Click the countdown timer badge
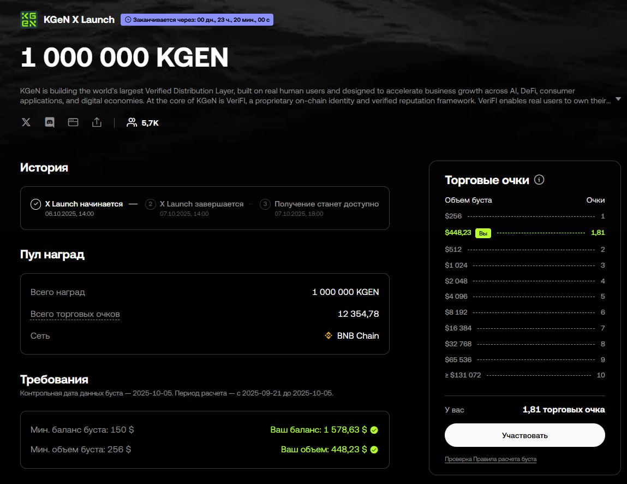Viewport: 627px width, 484px height. 197,20
